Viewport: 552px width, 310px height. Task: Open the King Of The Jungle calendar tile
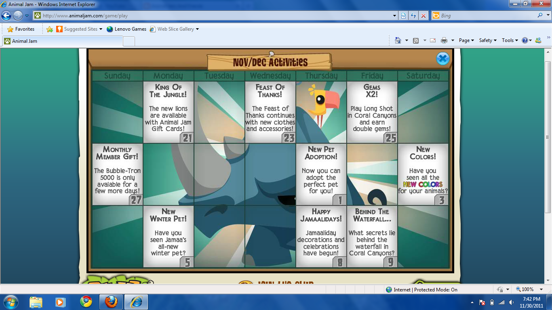[169, 112]
